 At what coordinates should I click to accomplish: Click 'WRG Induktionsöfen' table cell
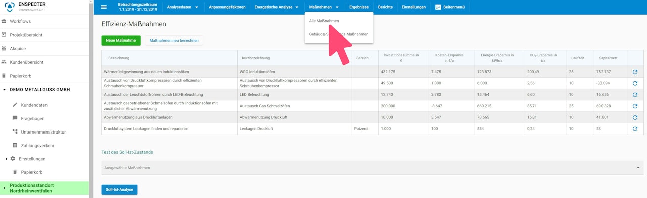point(295,72)
